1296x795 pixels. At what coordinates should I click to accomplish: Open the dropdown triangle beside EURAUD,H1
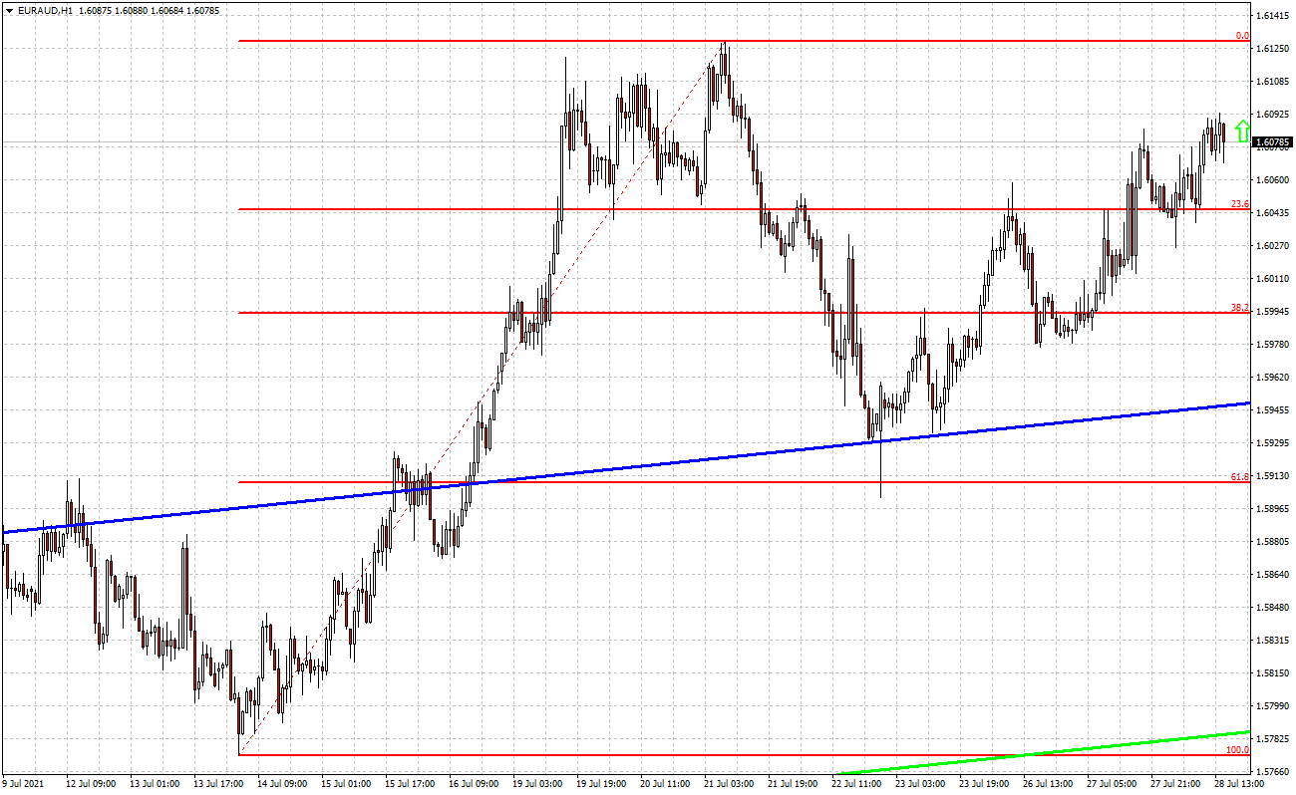point(9,10)
